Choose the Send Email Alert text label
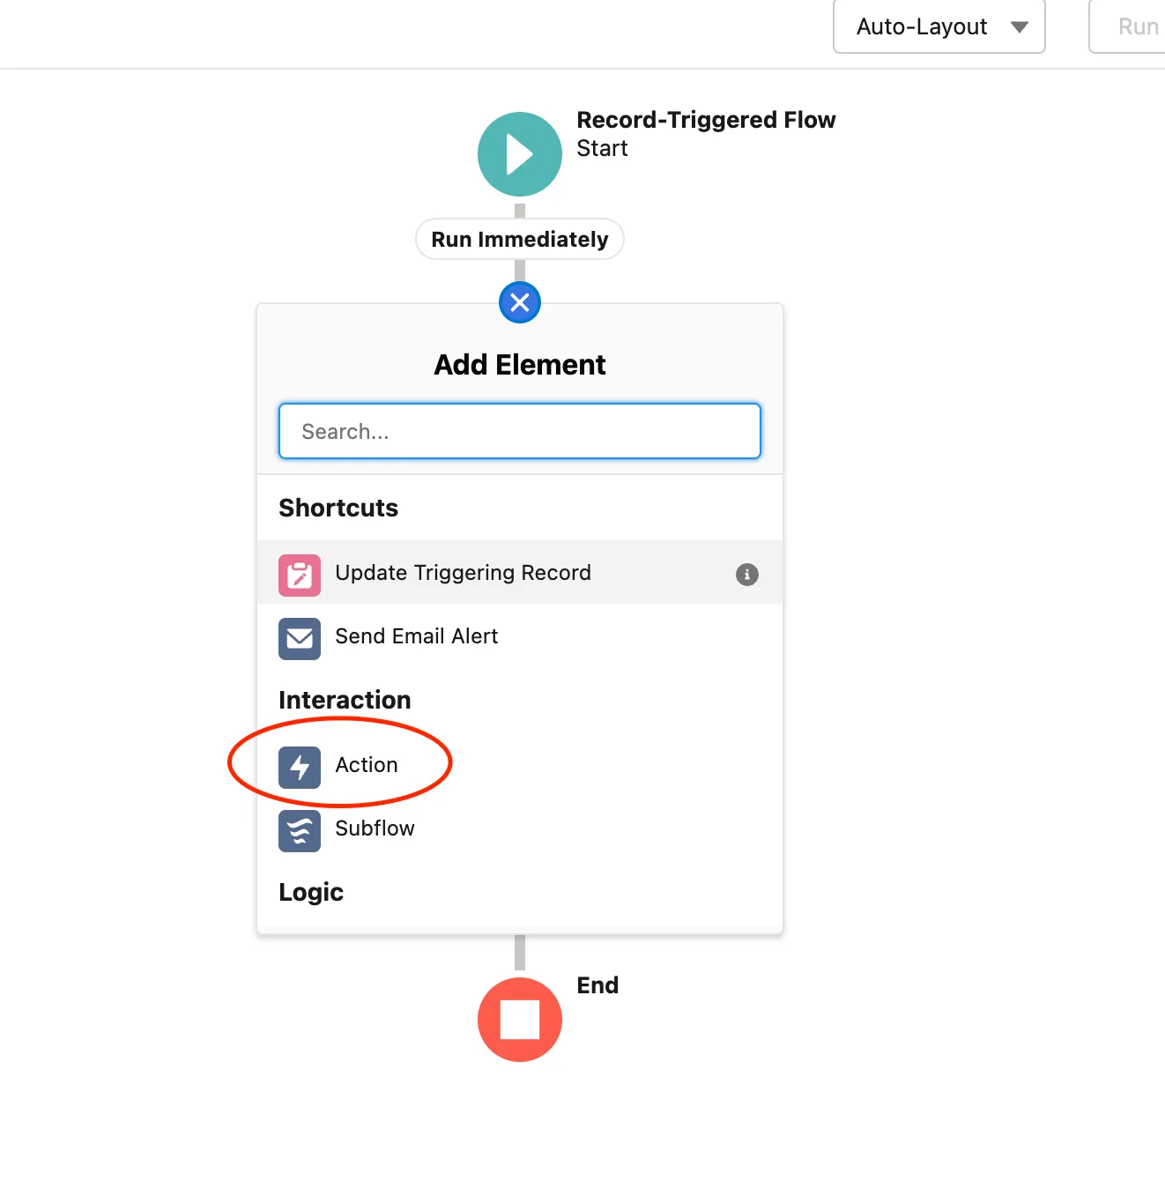Screen dimensions: 1165x1181 coord(416,636)
